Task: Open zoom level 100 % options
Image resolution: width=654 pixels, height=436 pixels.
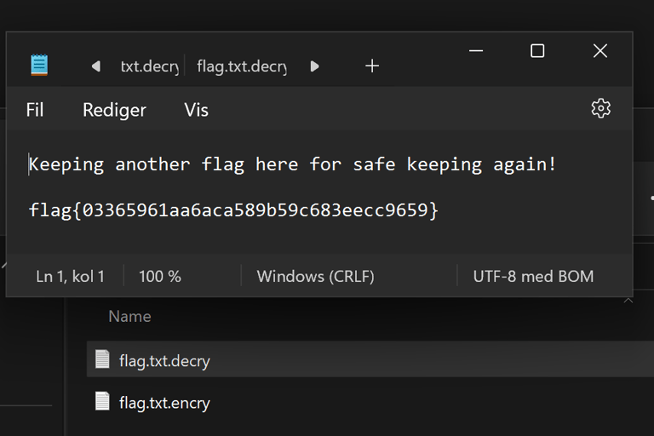Action: [160, 276]
